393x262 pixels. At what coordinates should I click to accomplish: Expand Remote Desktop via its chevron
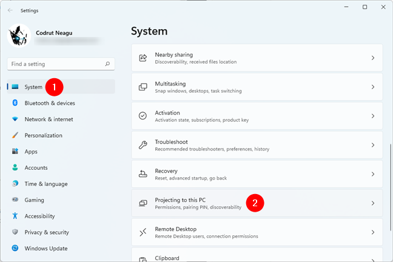click(x=373, y=232)
